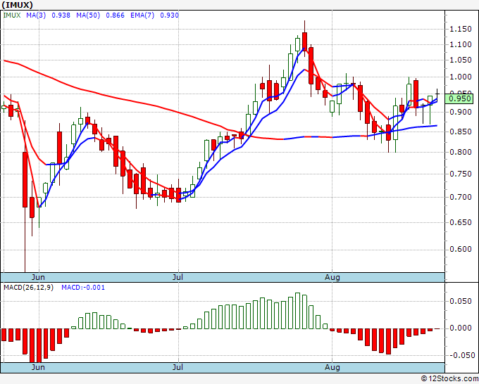The image size is (479, 384).
Task: Click Jul on the price chart time axis
Action: (x=178, y=277)
